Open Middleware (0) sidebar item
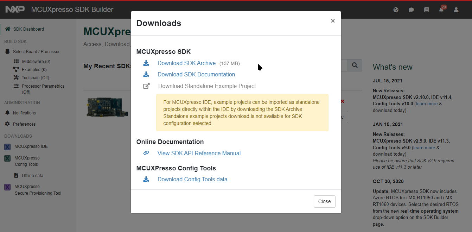This screenshot has height=232, width=472. 36,62
